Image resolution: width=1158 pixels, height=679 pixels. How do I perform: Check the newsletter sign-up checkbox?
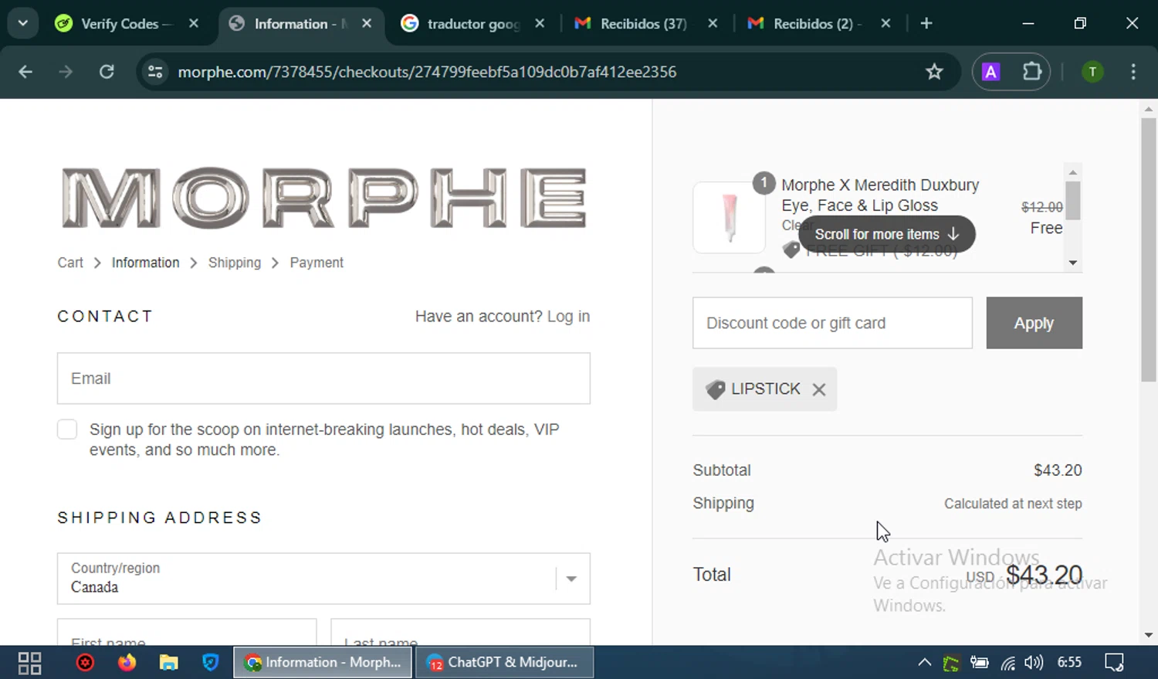coord(67,429)
